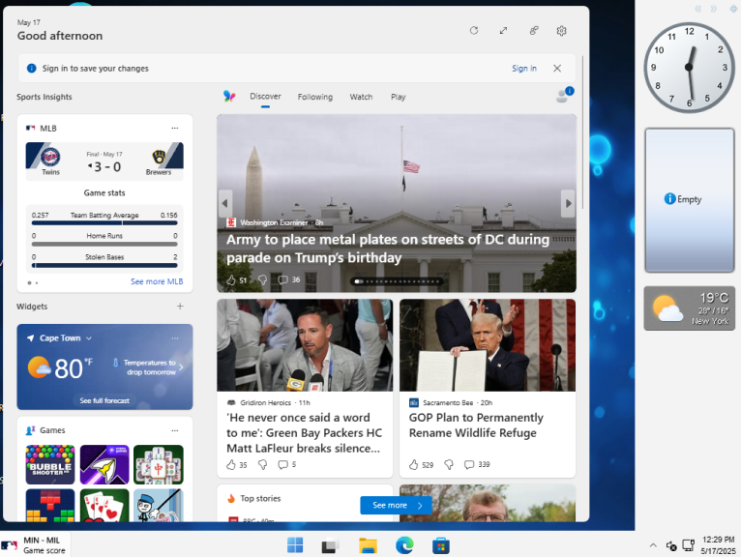The image size is (741, 557).
Task: Click the Brewers team logo
Action: tap(159, 157)
